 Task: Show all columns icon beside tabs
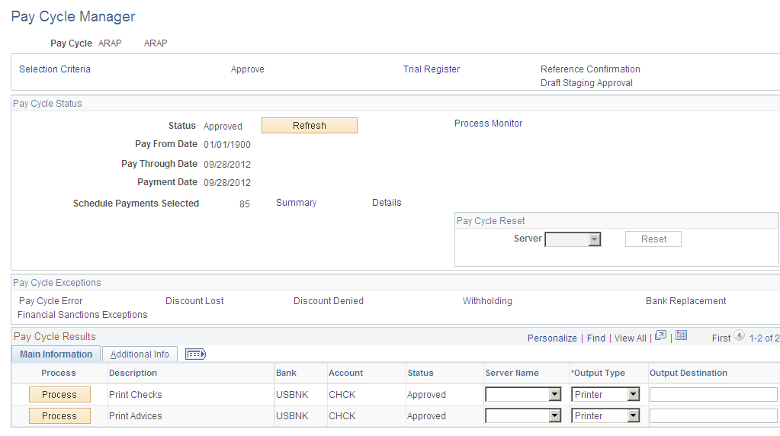pos(195,354)
